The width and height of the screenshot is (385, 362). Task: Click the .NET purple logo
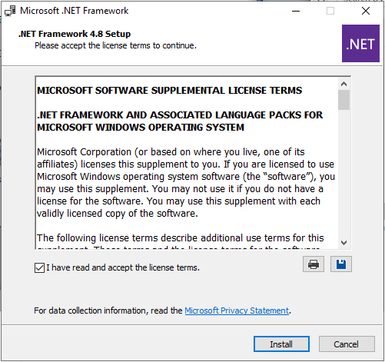[360, 43]
